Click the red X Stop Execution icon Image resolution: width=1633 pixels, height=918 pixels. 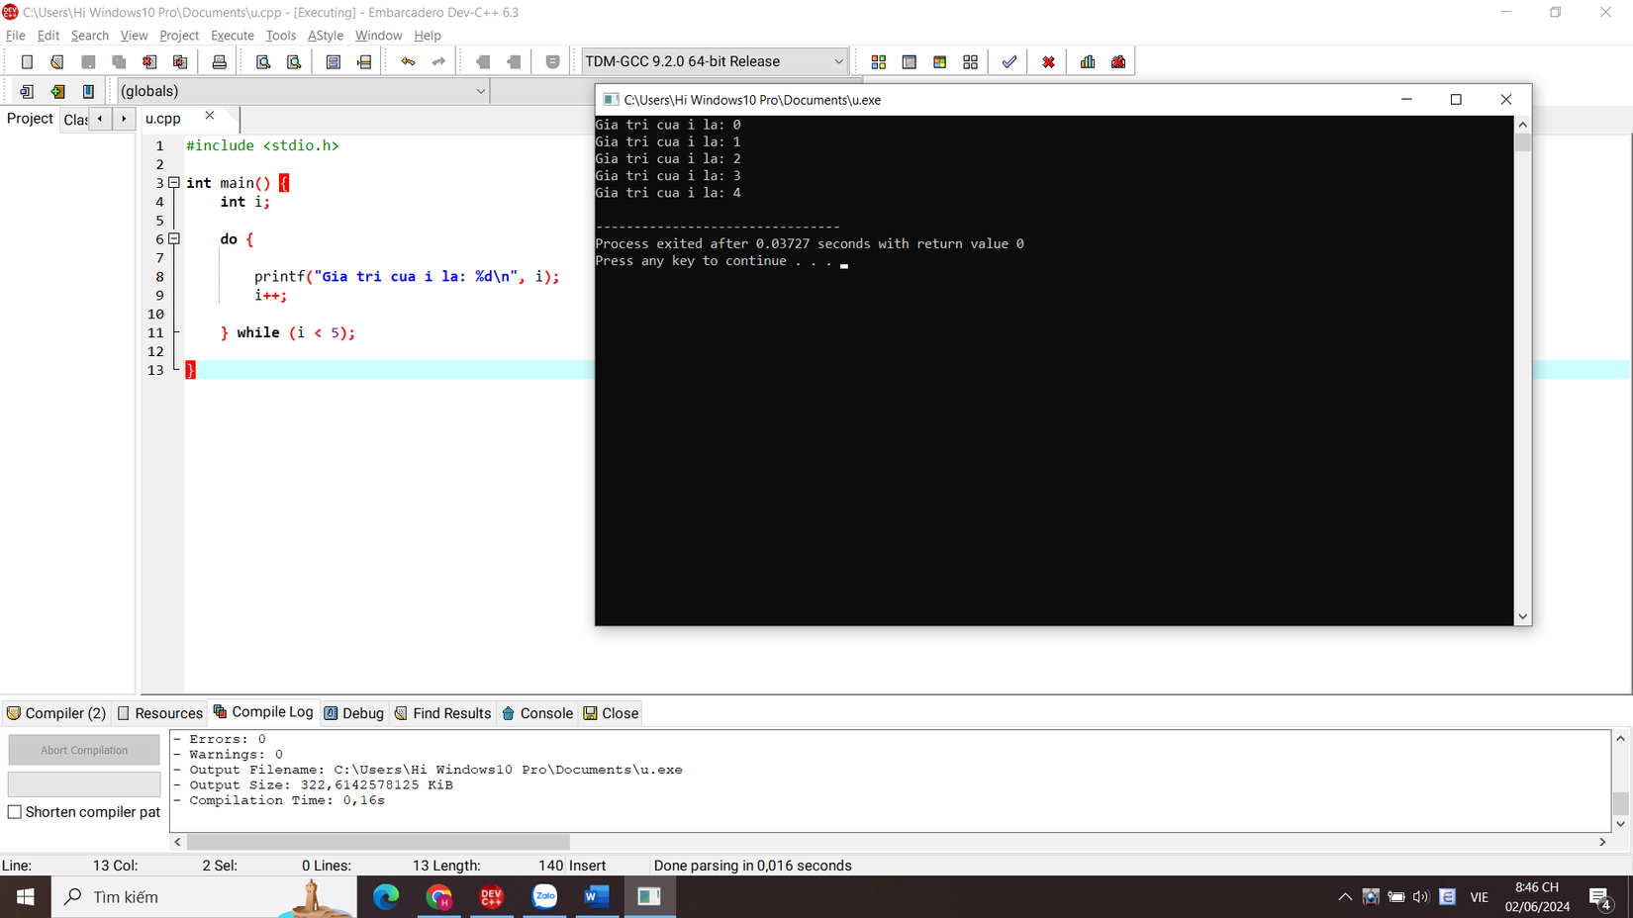[1048, 61]
